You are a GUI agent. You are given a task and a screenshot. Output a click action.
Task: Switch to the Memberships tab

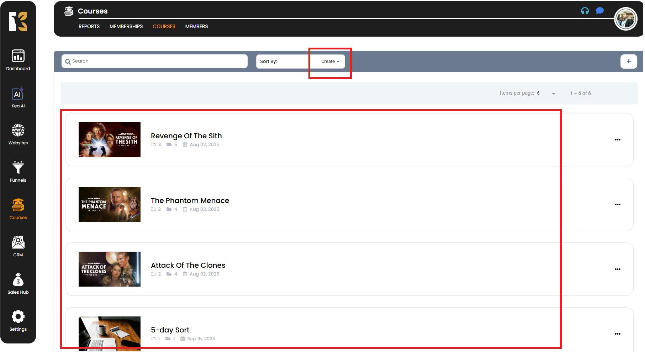[126, 26]
